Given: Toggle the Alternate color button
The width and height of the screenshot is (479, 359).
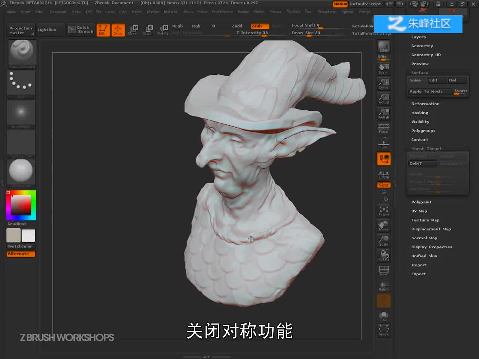Looking at the screenshot, I should [x=21, y=254].
